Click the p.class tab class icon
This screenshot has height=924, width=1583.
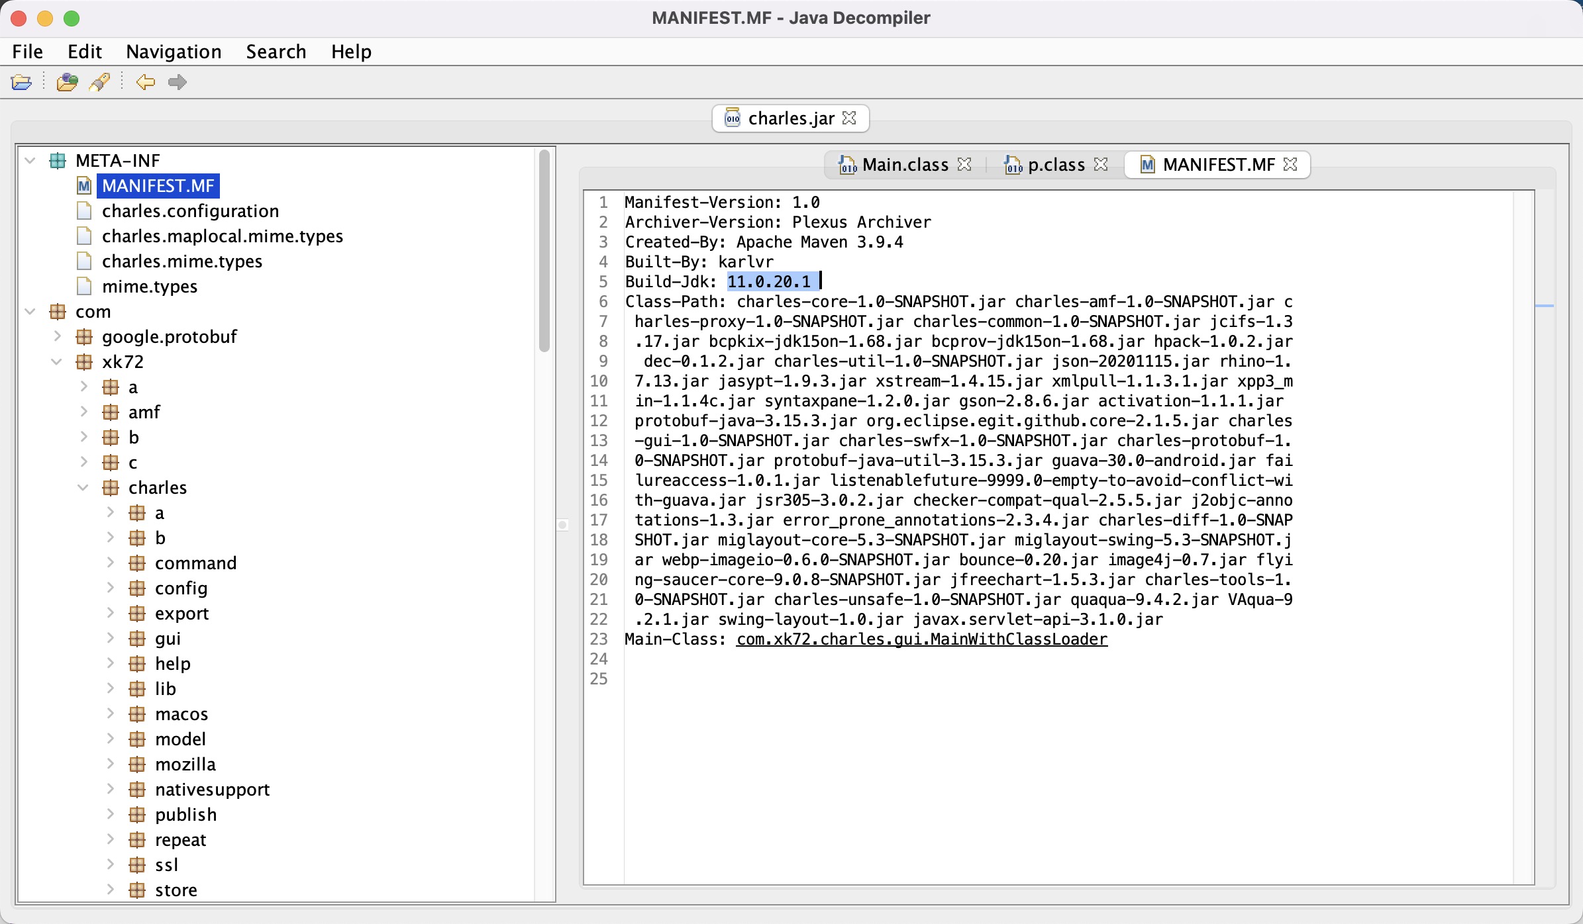pos(1013,165)
